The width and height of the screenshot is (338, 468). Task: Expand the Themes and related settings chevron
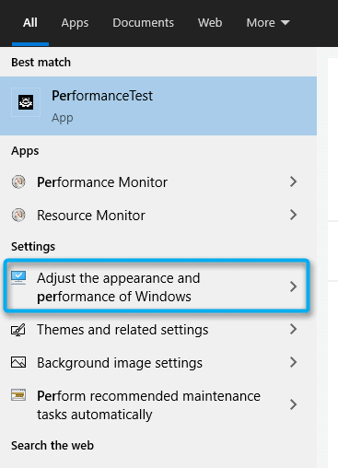pos(294,329)
